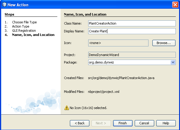Image resolution: width=180 pixels, height=130 pixels.
Task: Click the warning icon beside No Icon message
Action: [67, 108]
